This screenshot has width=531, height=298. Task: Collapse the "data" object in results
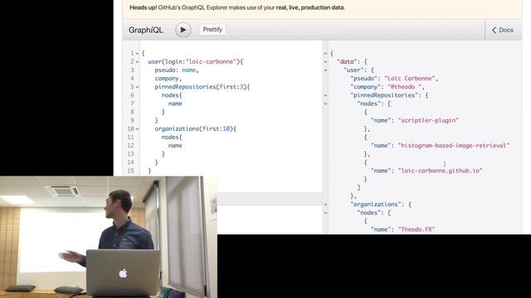click(x=325, y=62)
